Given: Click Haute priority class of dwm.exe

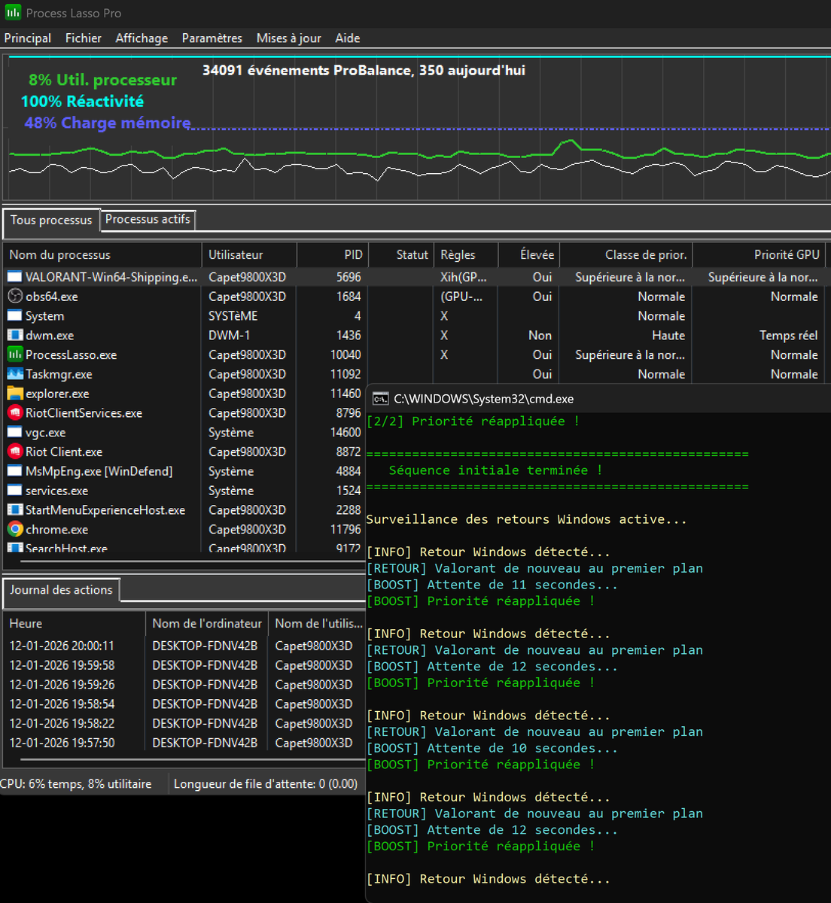Looking at the screenshot, I should [x=668, y=336].
